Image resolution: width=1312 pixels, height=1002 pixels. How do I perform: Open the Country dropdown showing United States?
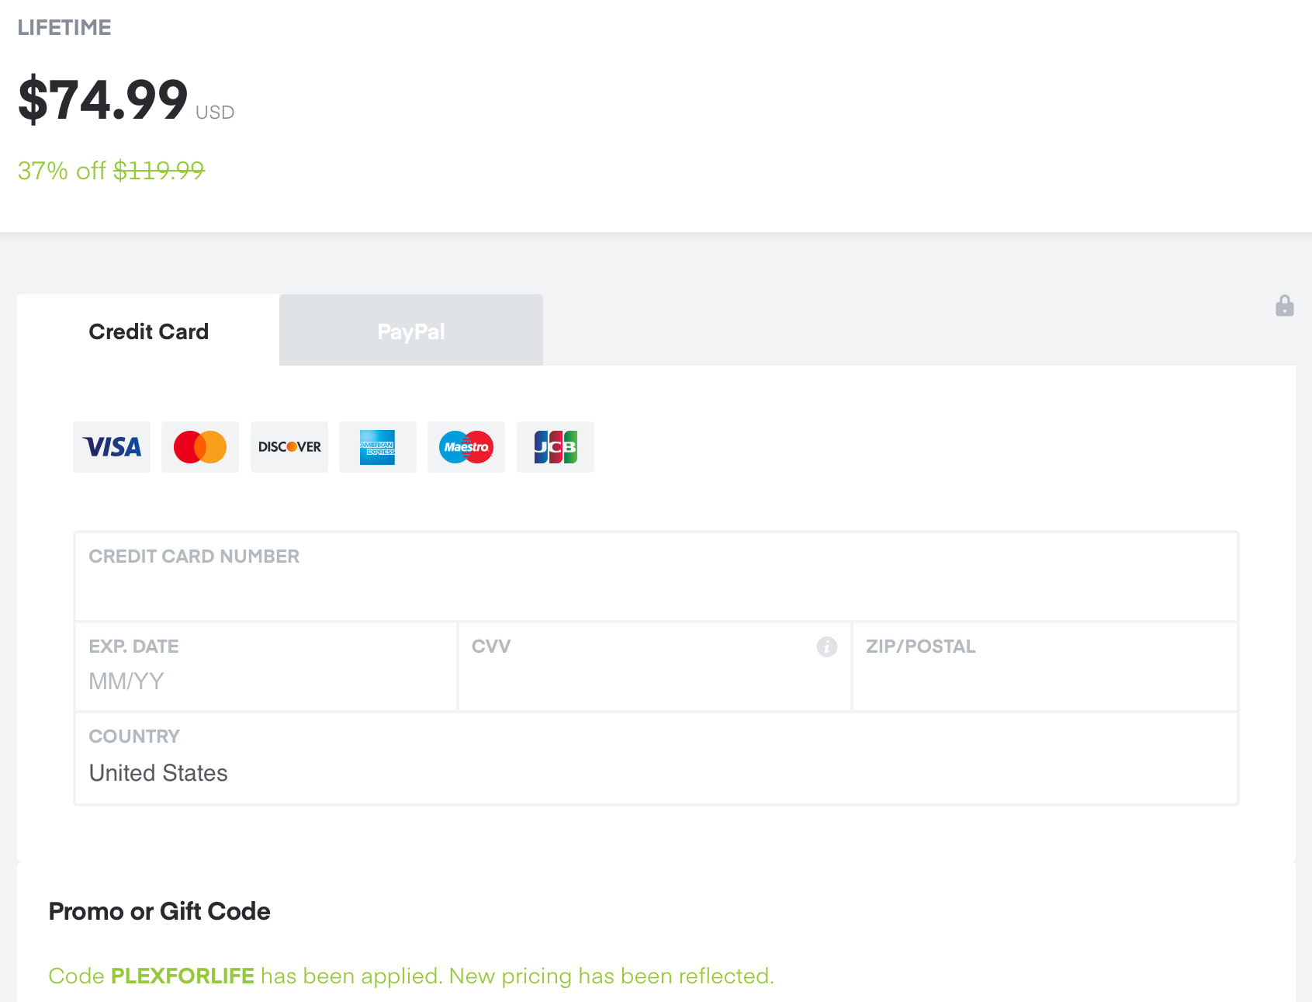(x=656, y=772)
